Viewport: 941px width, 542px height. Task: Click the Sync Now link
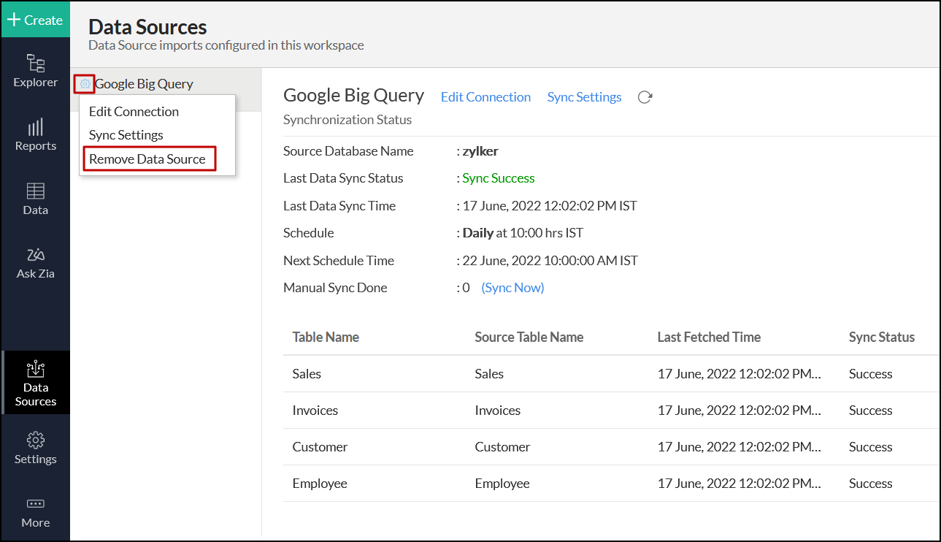(512, 288)
